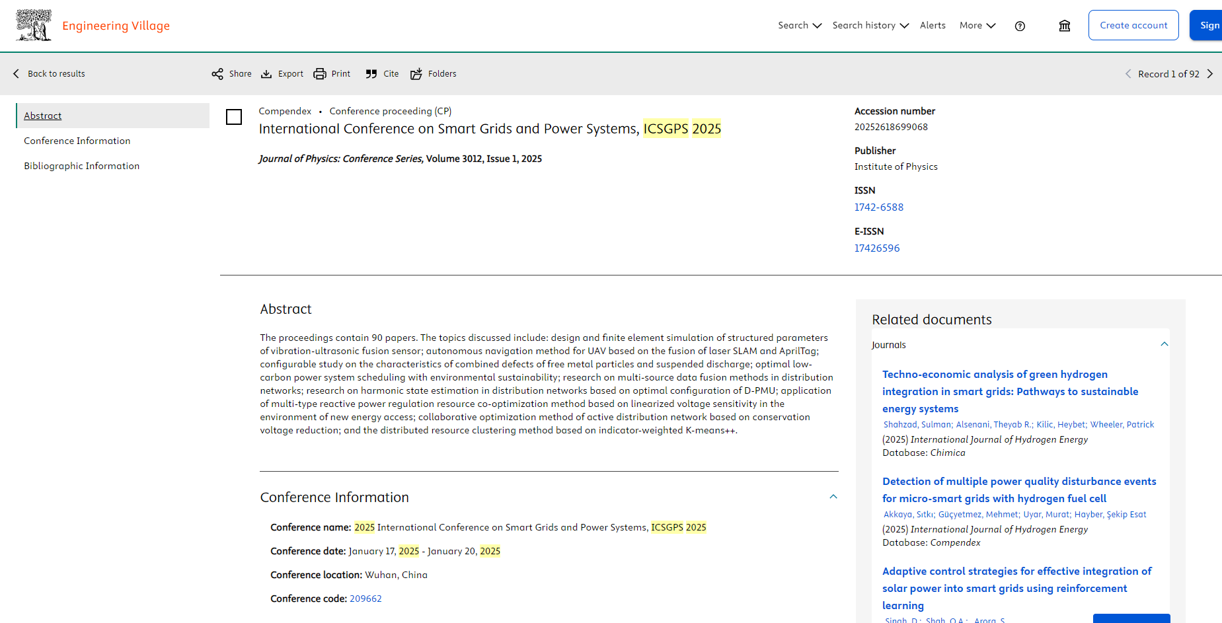
Task: Select Bibliographic Information in sidebar
Action: click(82, 166)
